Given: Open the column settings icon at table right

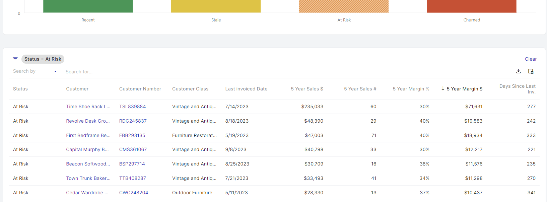Looking at the screenshot, I should tap(531, 71).
